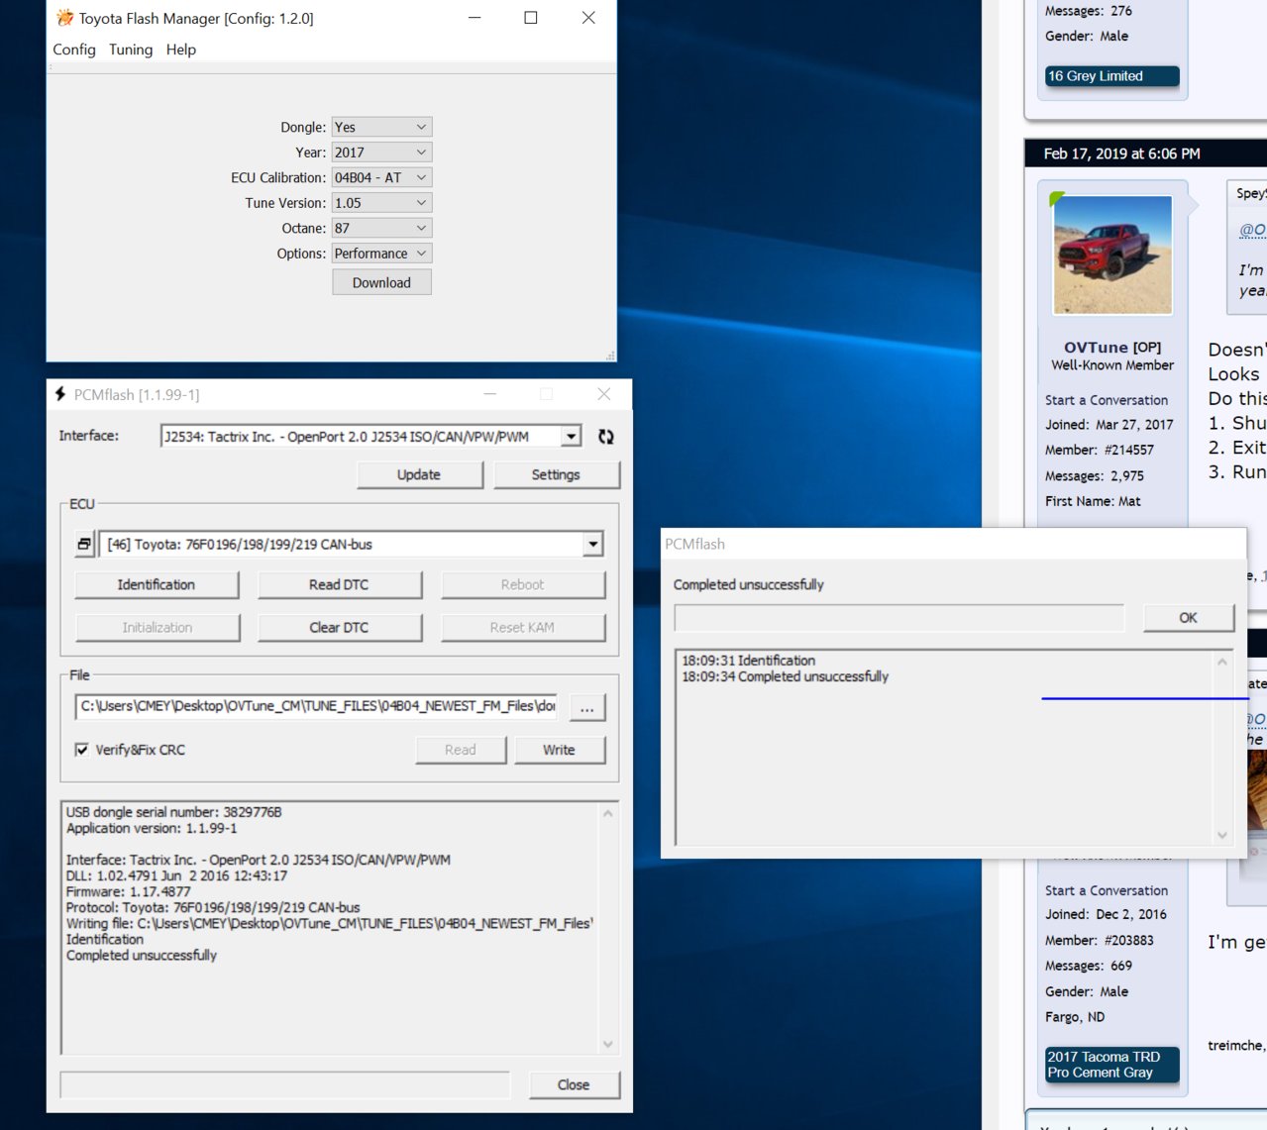
Task: Open the Config menu
Action: coord(74,50)
